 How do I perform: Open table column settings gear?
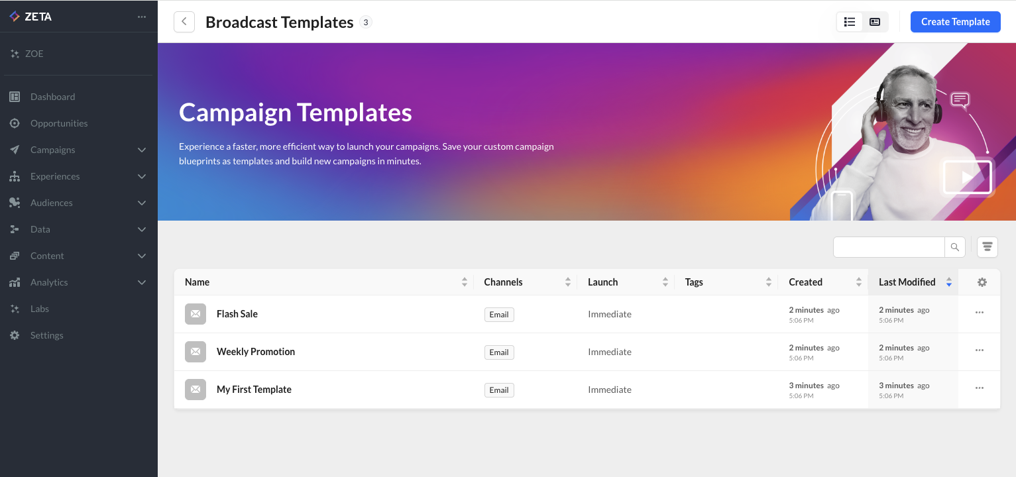[982, 282]
